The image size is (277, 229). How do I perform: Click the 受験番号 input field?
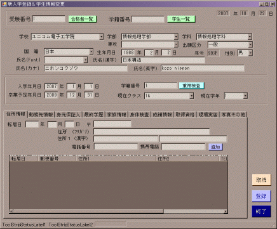tap(49, 19)
